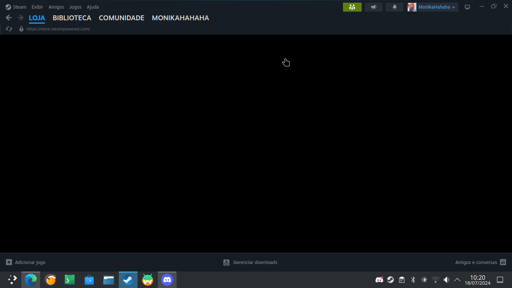Click Adicionar jogo

(x=30, y=262)
